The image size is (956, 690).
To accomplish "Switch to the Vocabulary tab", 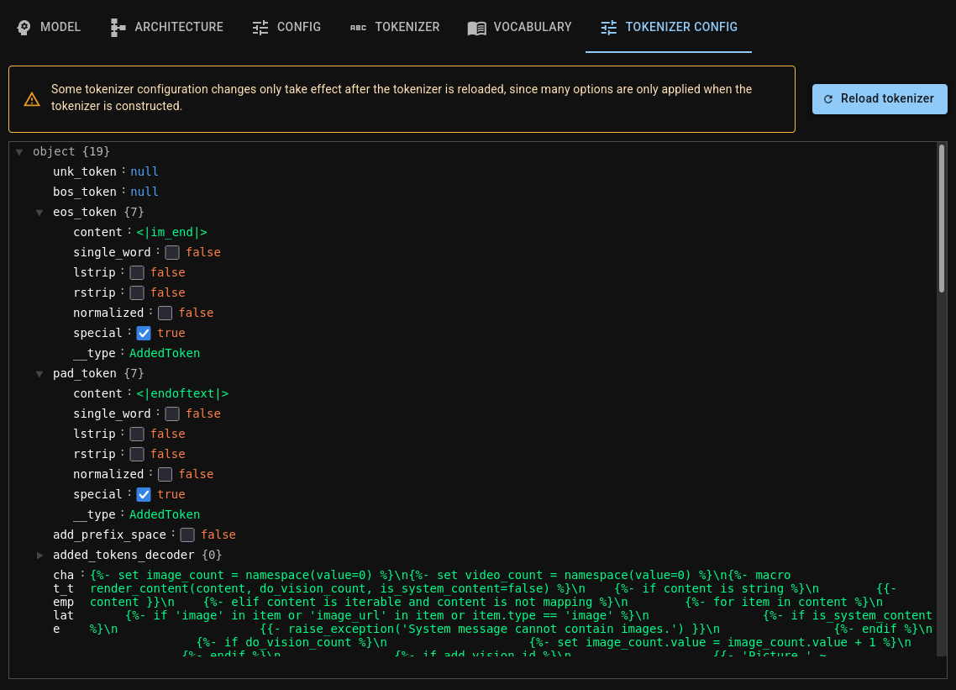I will [x=519, y=27].
